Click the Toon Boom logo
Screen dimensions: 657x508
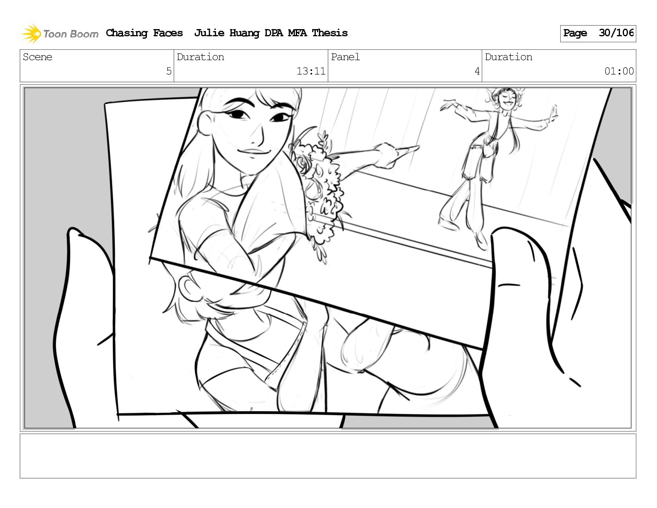pos(60,33)
